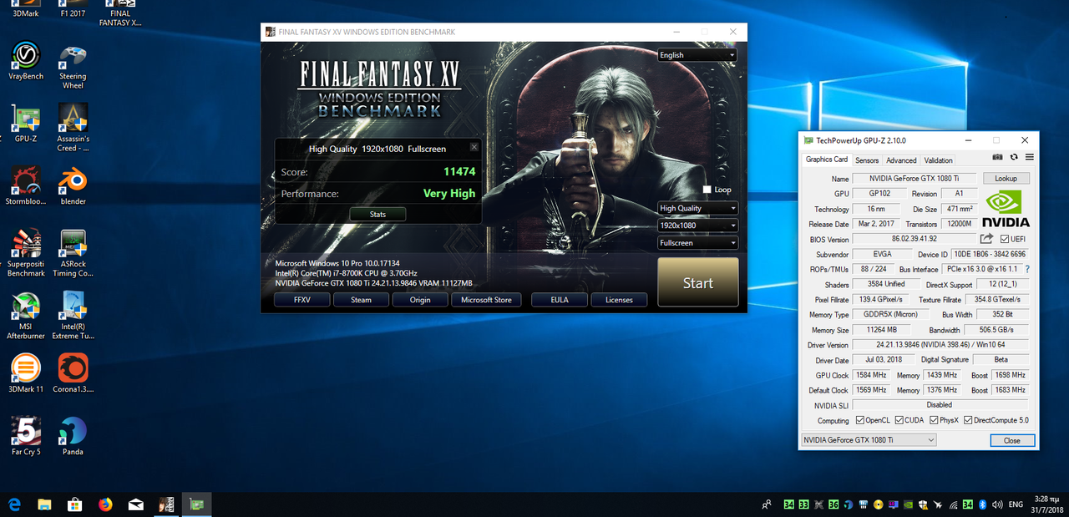
Task: Select the Superposition Benchmark desktop icon
Action: pyautogui.click(x=26, y=253)
